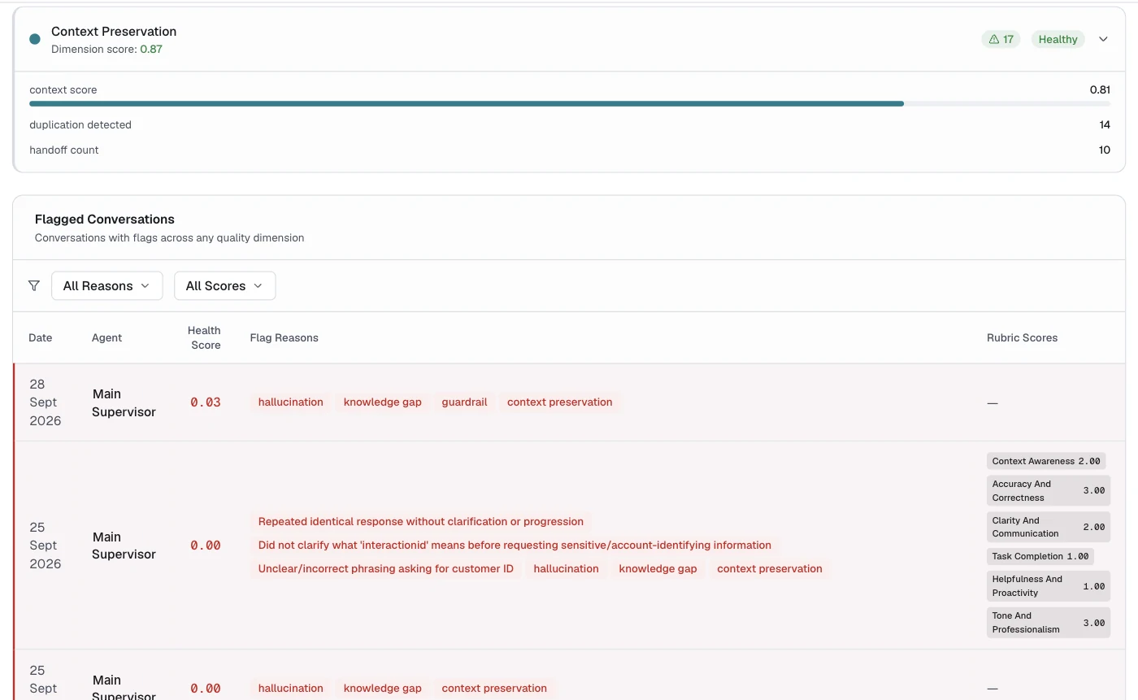
Task: Click the teal dot beside Context Preservation
Action: click(x=35, y=39)
